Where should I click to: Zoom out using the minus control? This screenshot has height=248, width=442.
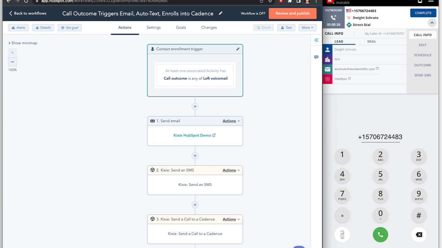coord(12,62)
